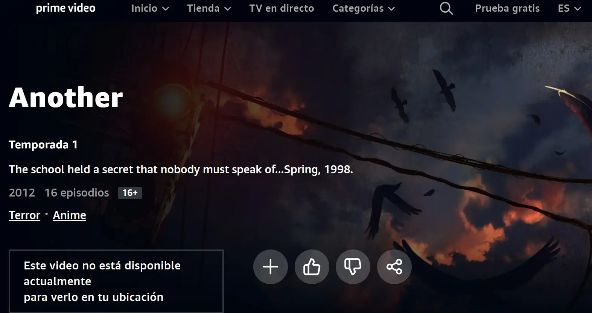Open the search magnifier icon
The height and width of the screenshot is (313, 592).
(x=446, y=8)
